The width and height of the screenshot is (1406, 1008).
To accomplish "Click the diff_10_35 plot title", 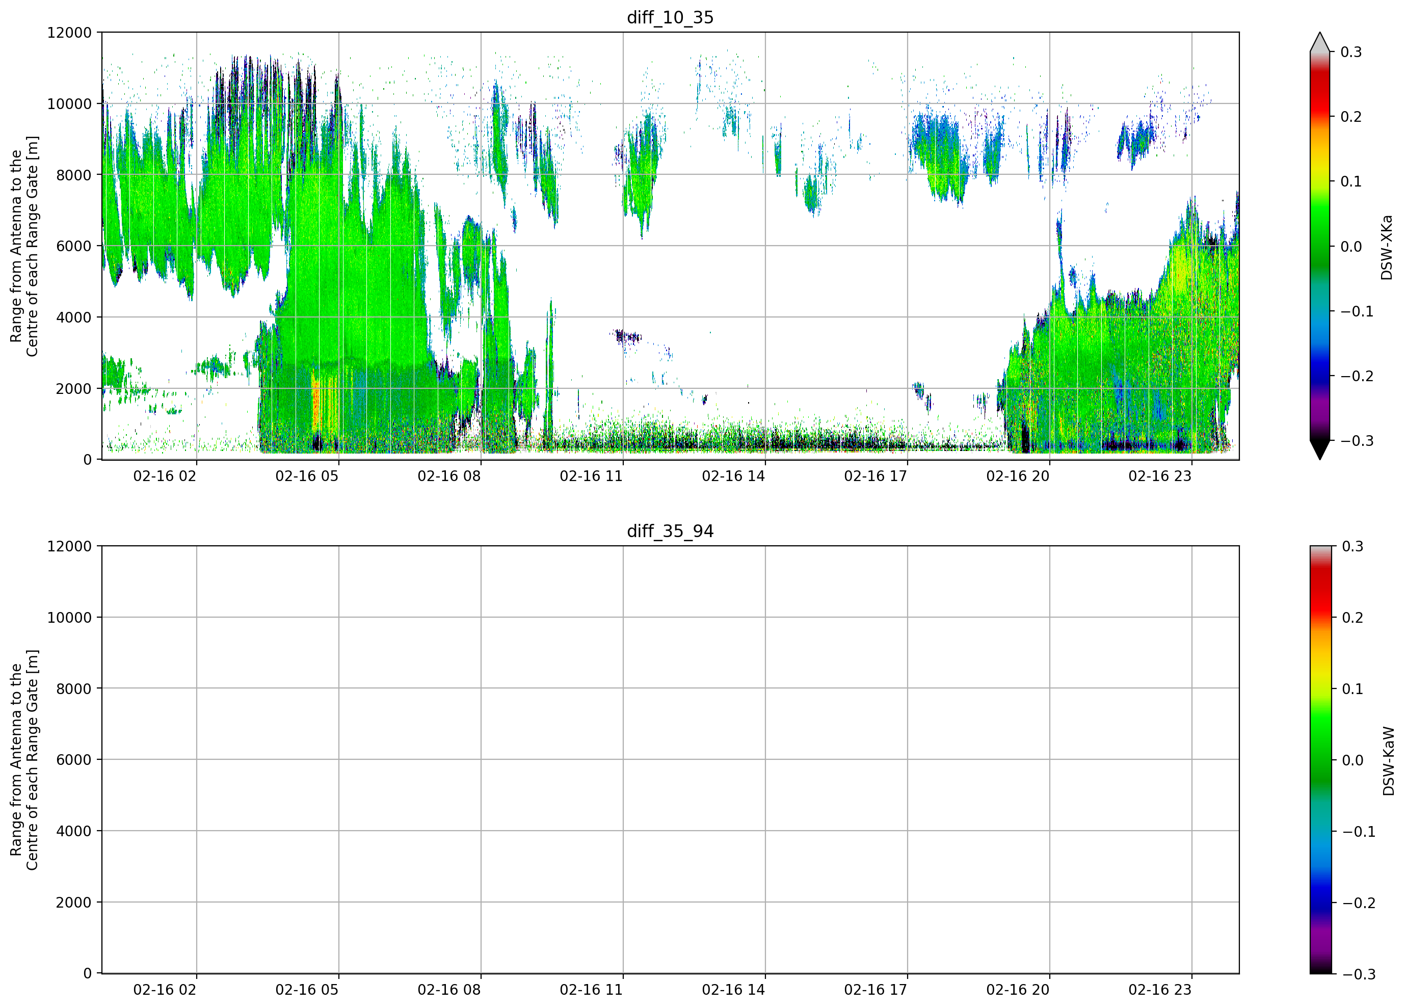I will 670,17.
